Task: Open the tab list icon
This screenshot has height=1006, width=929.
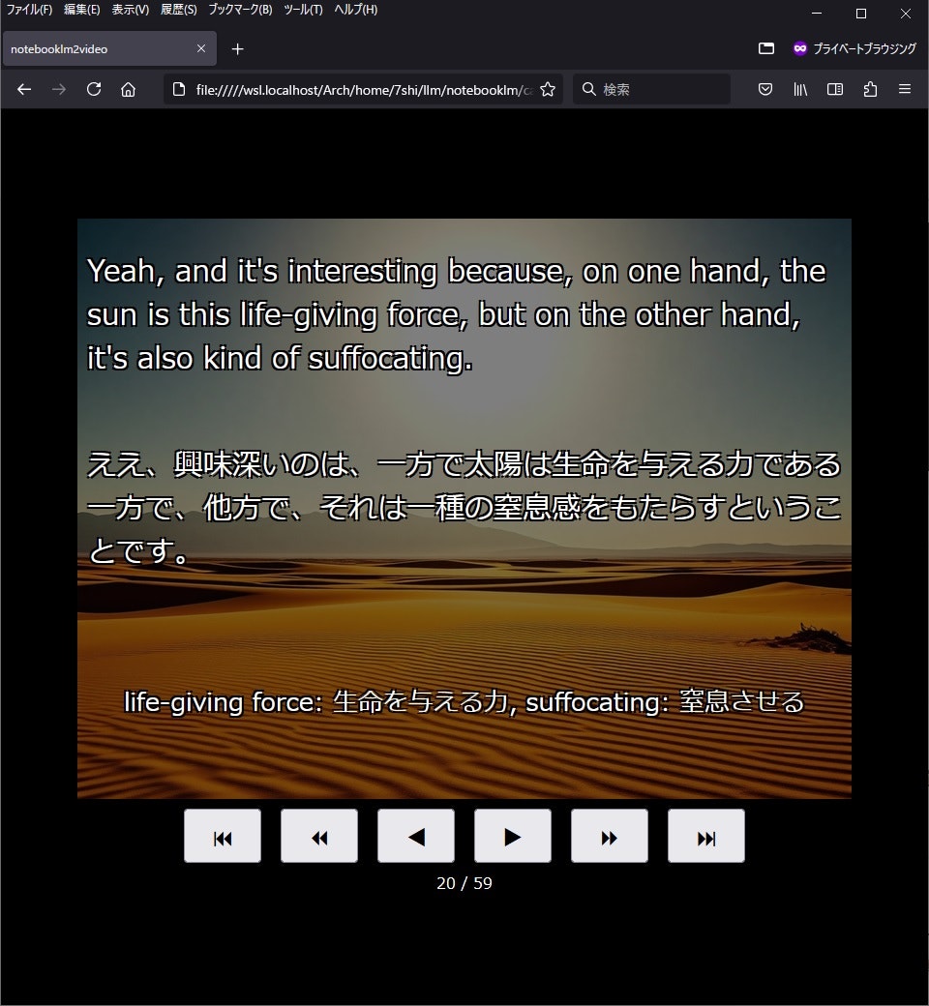Action: point(765,48)
